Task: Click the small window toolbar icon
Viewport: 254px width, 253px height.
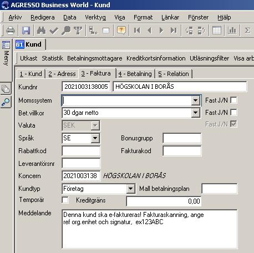Action: [106, 31]
